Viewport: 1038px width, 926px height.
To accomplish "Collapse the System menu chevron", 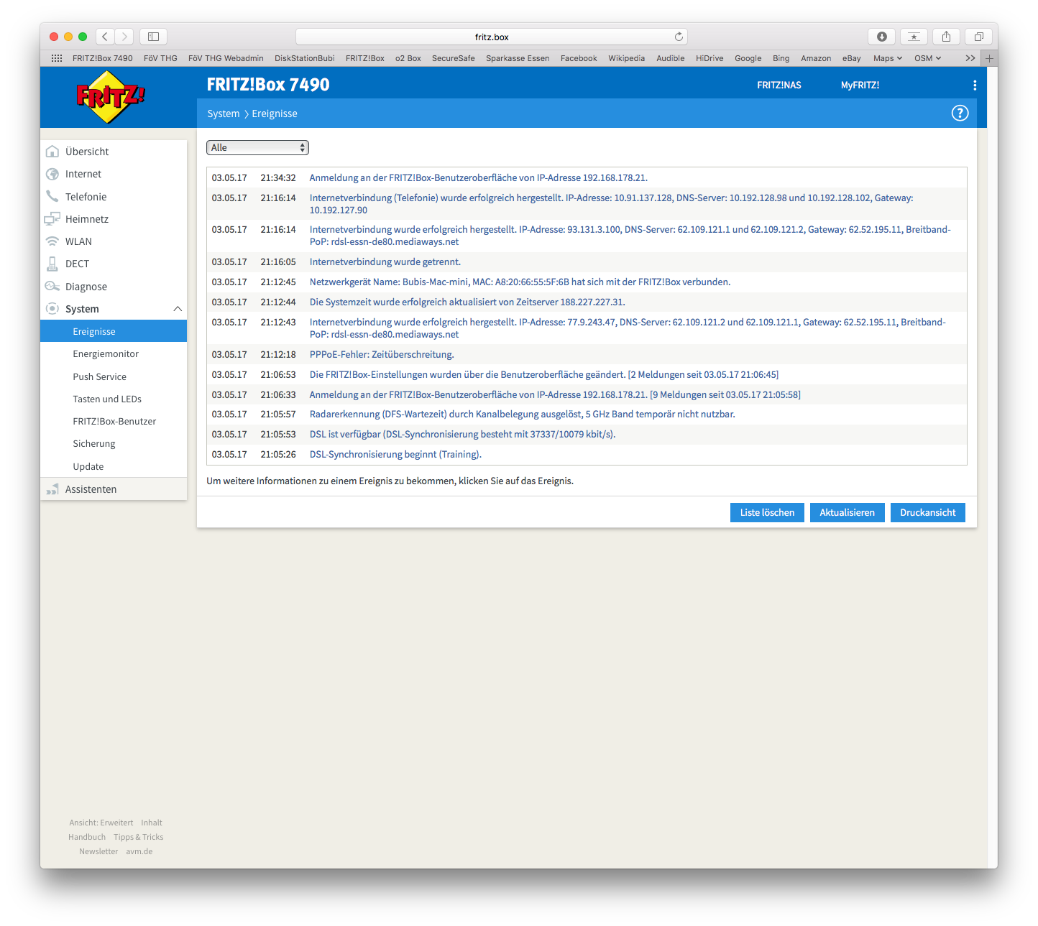I will click(178, 309).
